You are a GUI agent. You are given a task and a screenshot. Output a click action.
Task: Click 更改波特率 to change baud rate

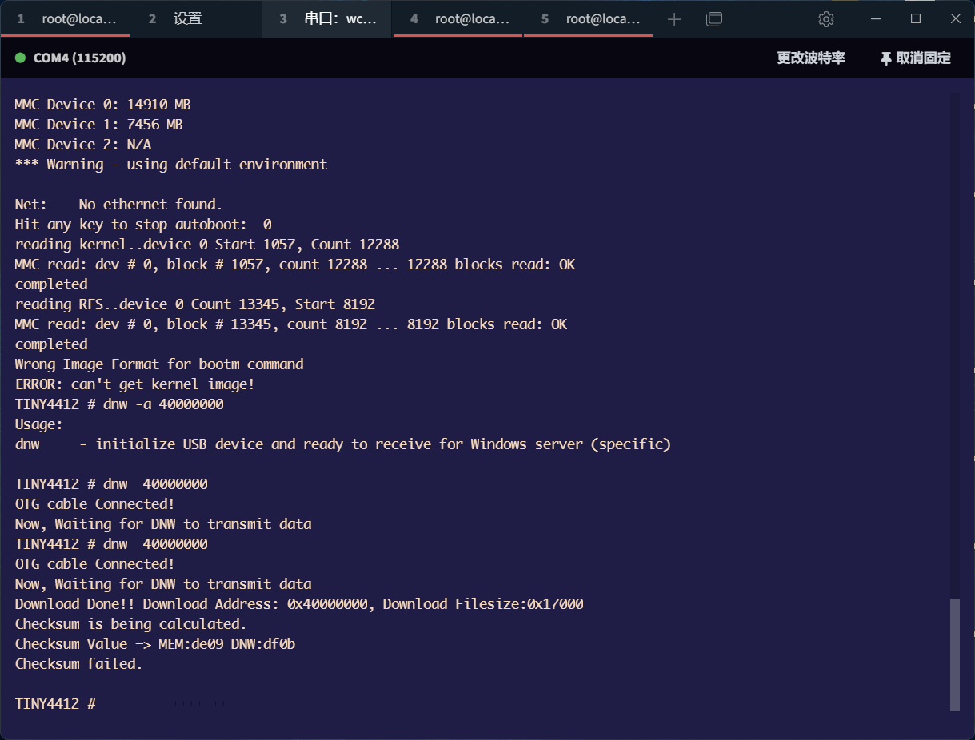coord(811,58)
